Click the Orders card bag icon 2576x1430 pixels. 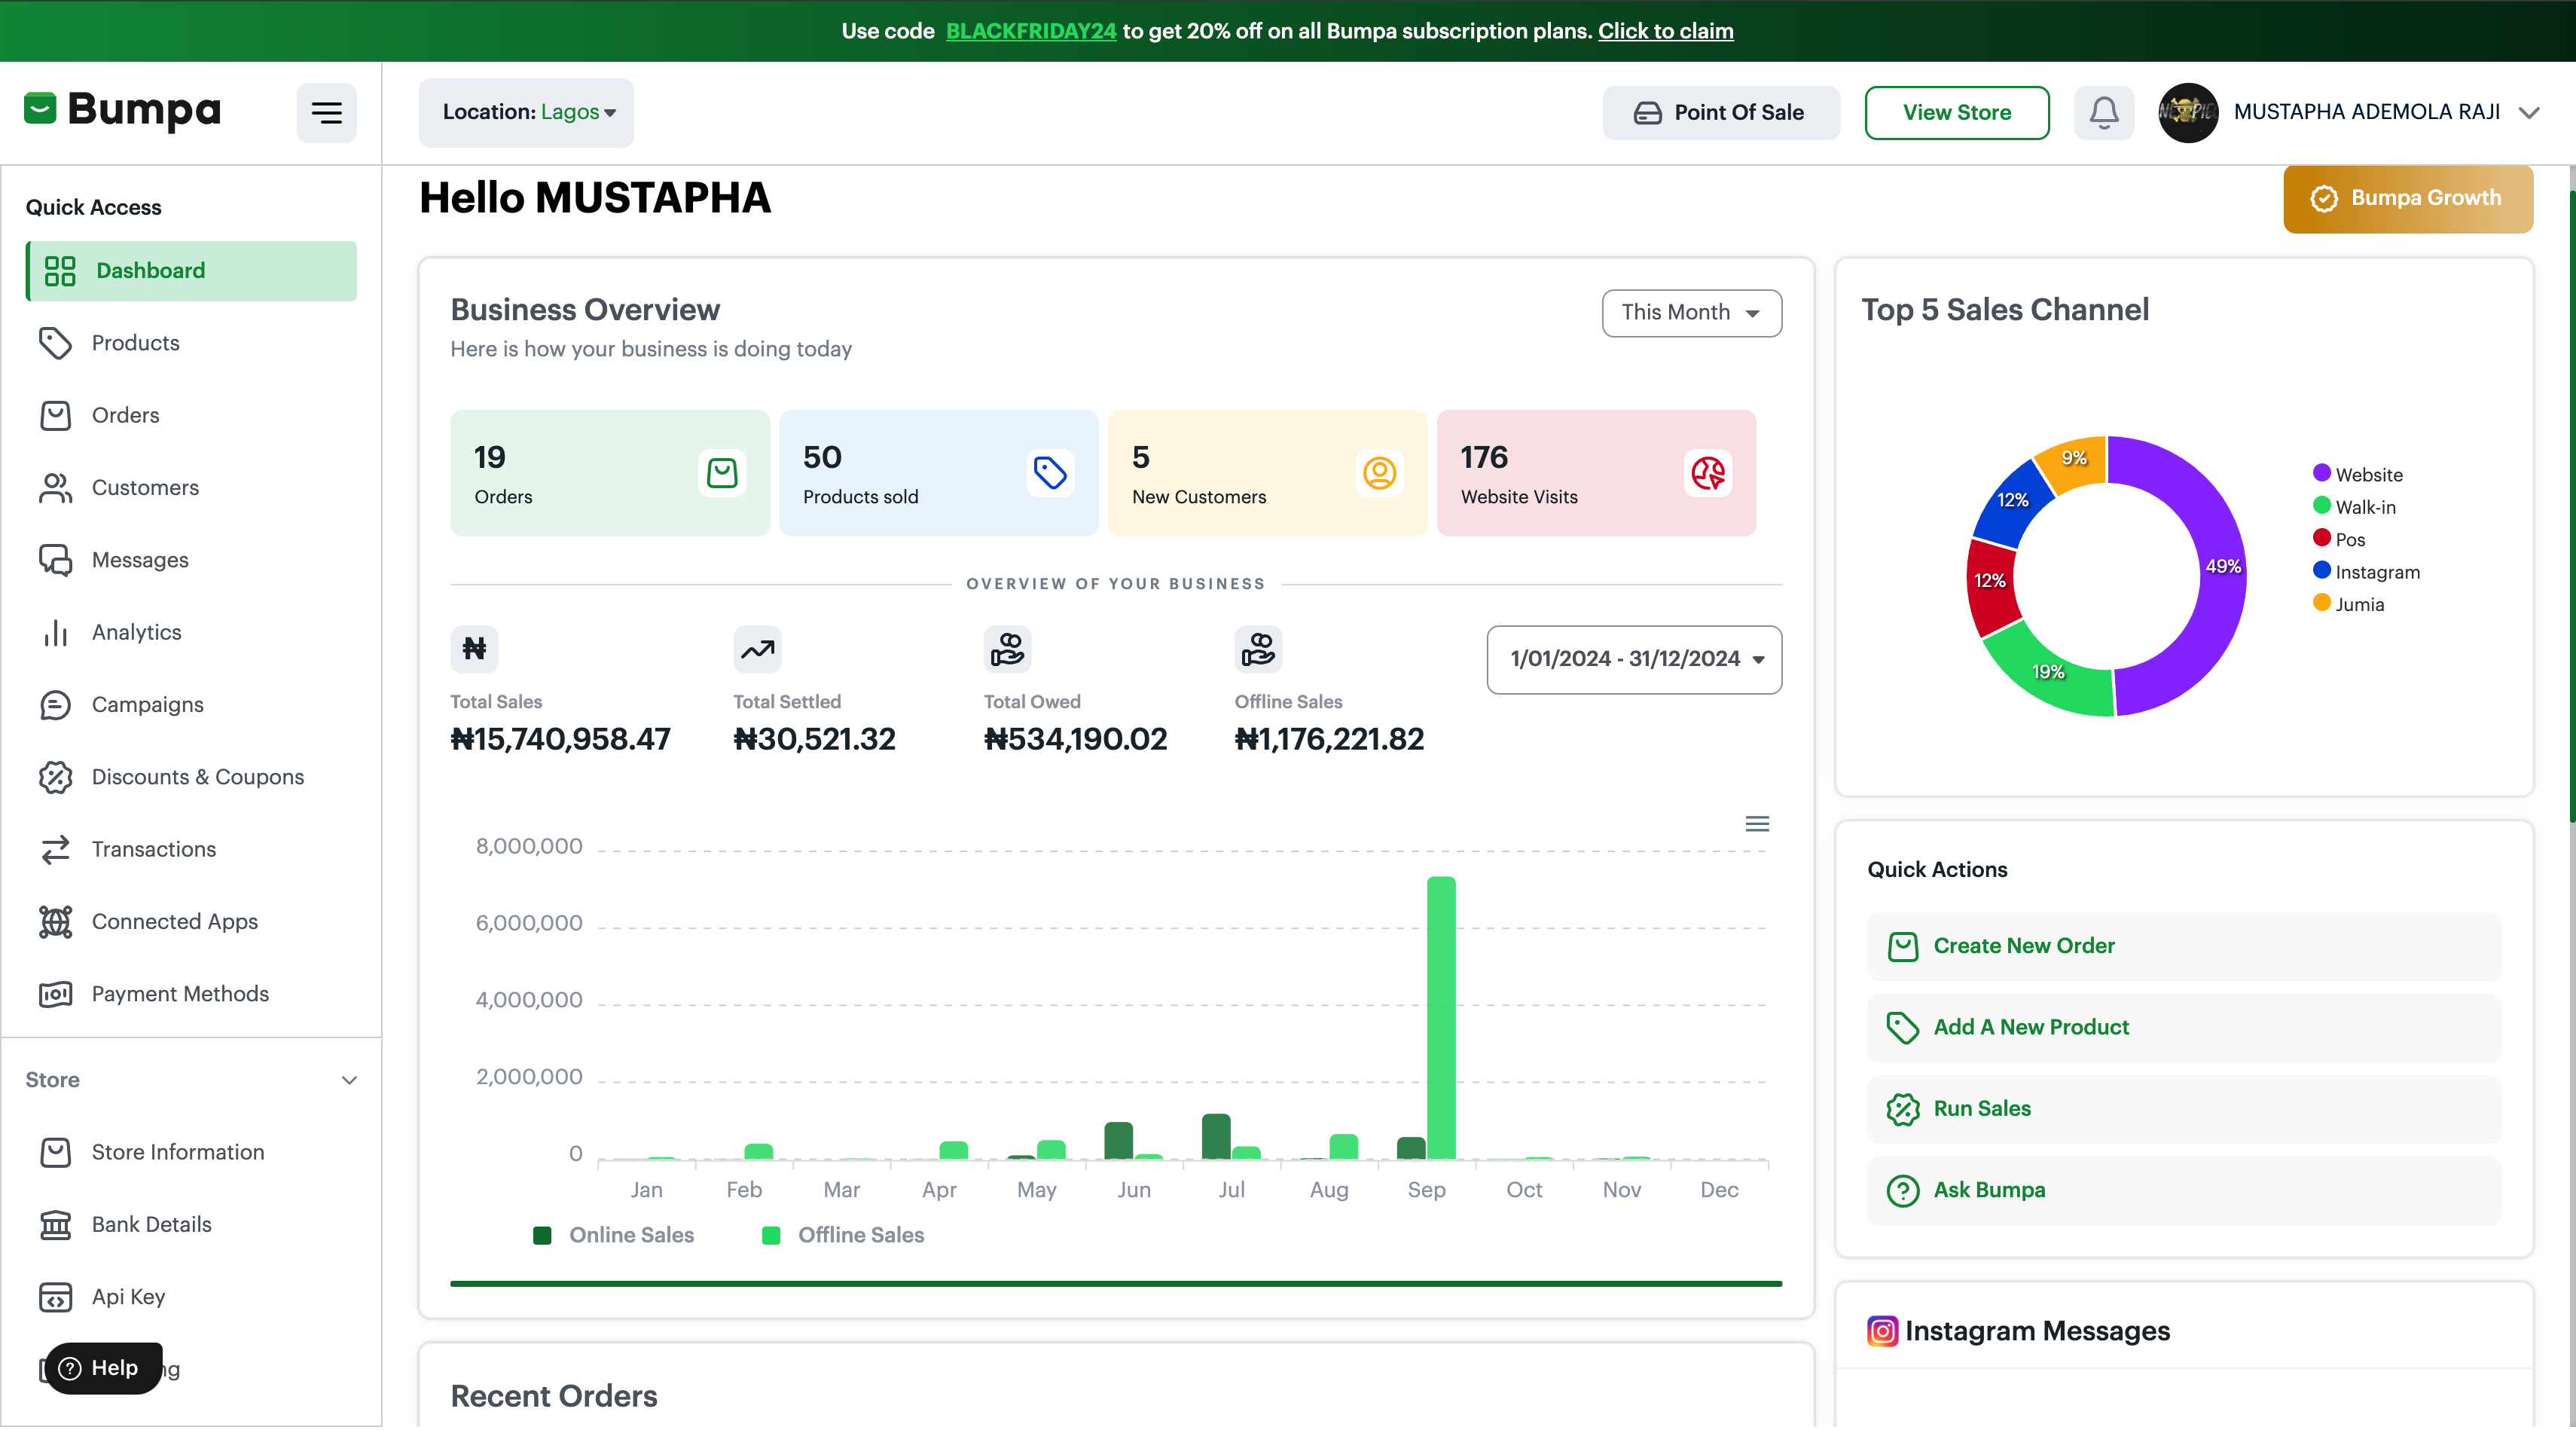pos(722,473)
